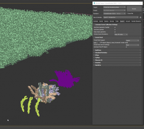This screenshot has height=129, width=144.
Task: Toggle the Use Direct geometry handler checkbox
Action: (115, 27)
